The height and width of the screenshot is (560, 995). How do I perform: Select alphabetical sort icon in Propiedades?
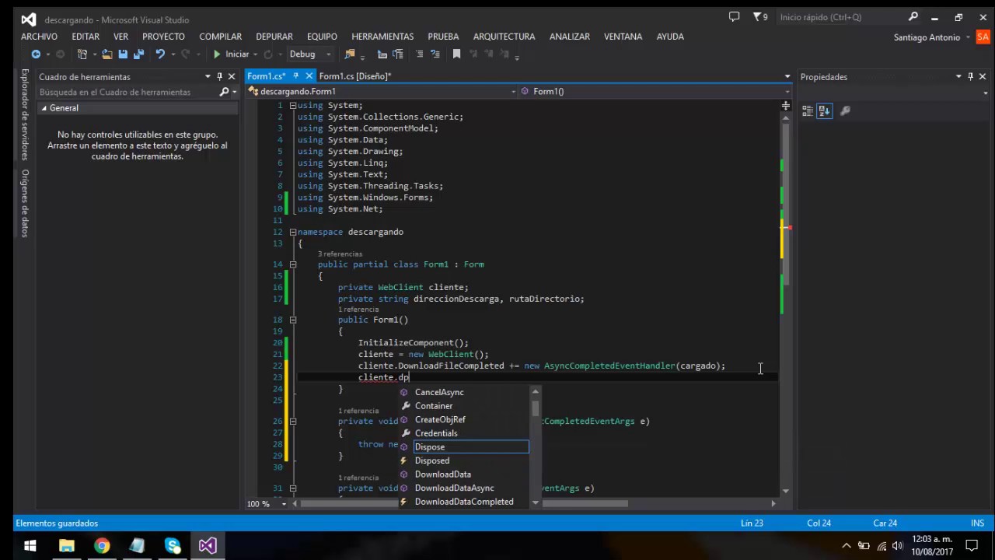tap(825, 111)
